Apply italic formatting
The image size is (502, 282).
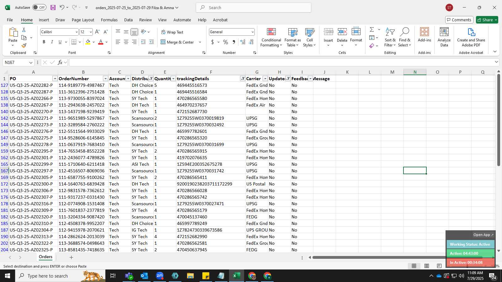coord(52,42)
